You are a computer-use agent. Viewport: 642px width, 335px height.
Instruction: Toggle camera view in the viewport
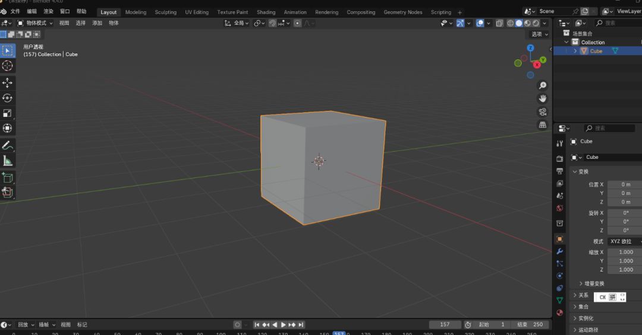(x=542, y=111)
